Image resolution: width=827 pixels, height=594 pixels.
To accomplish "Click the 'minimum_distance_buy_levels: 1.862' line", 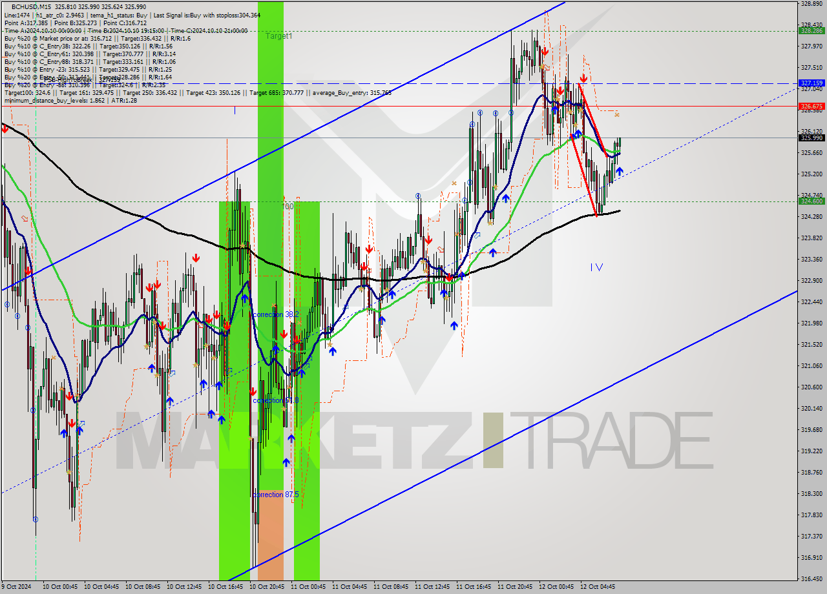I will (70, 100).
